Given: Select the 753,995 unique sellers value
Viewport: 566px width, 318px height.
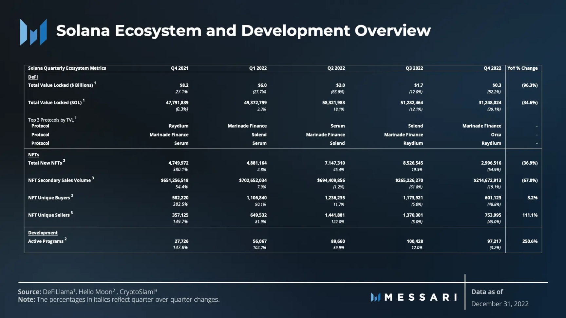Looking at the screenshot, I should (493, 215).
